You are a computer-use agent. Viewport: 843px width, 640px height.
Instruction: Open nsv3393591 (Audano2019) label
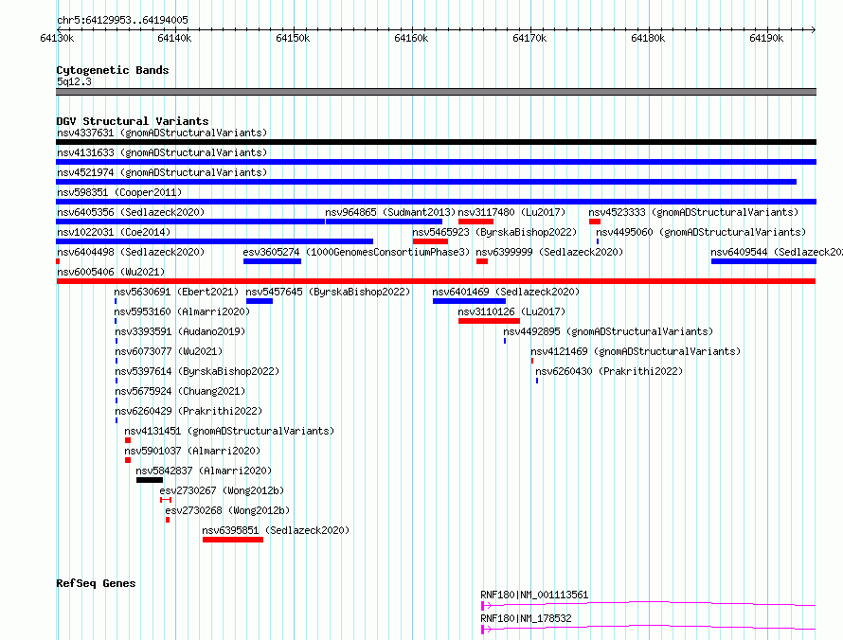[x=180, y=331]
